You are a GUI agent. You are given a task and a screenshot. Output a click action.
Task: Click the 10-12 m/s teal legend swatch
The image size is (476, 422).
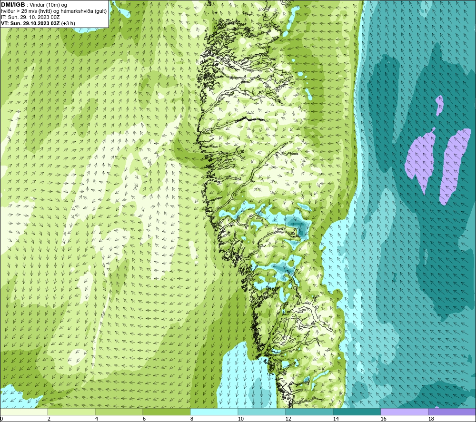(x=262, y=412)
